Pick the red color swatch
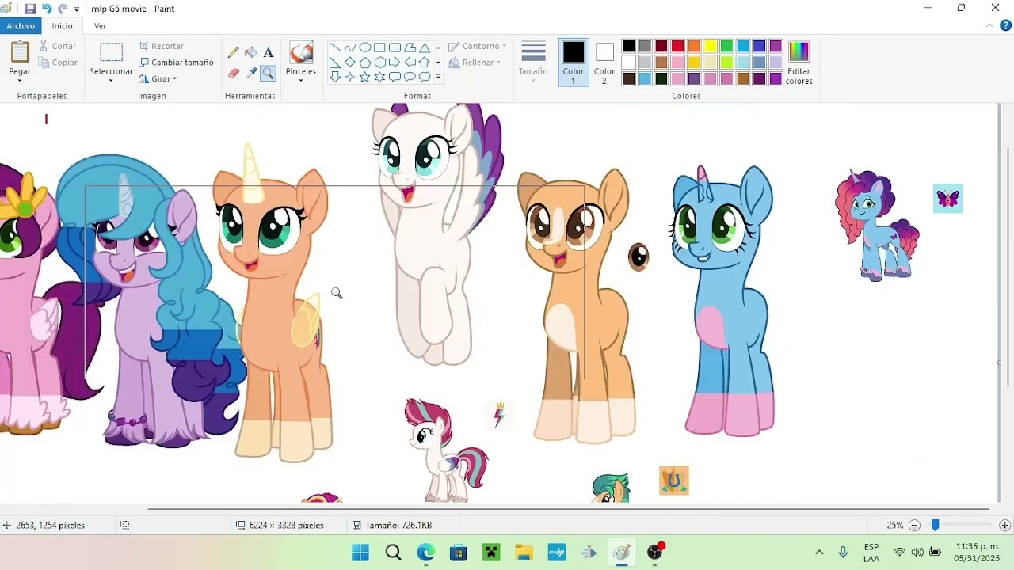 point(677,47)
